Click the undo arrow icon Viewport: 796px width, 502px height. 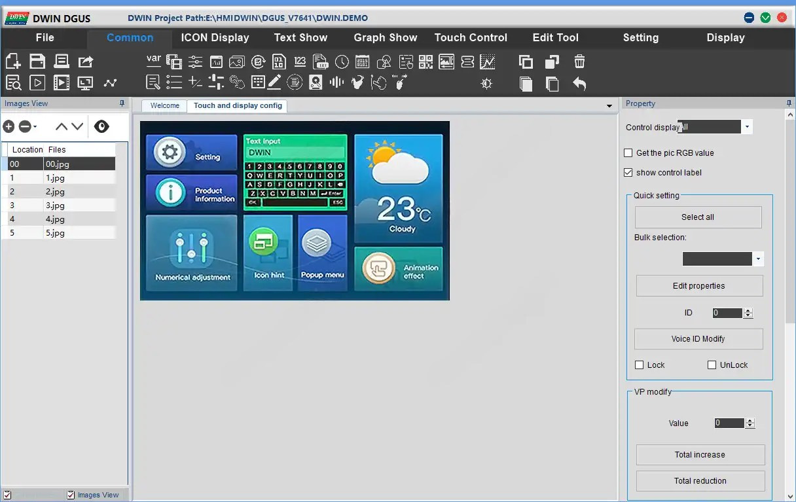pyautogui.click(x=579, y=84)
